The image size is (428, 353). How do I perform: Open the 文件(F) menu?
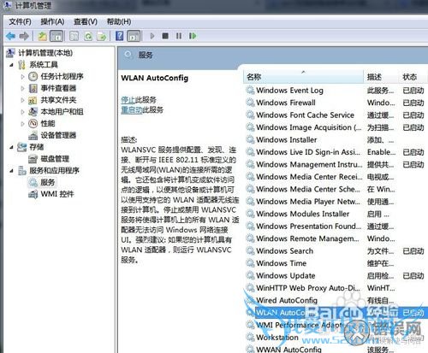20,21
